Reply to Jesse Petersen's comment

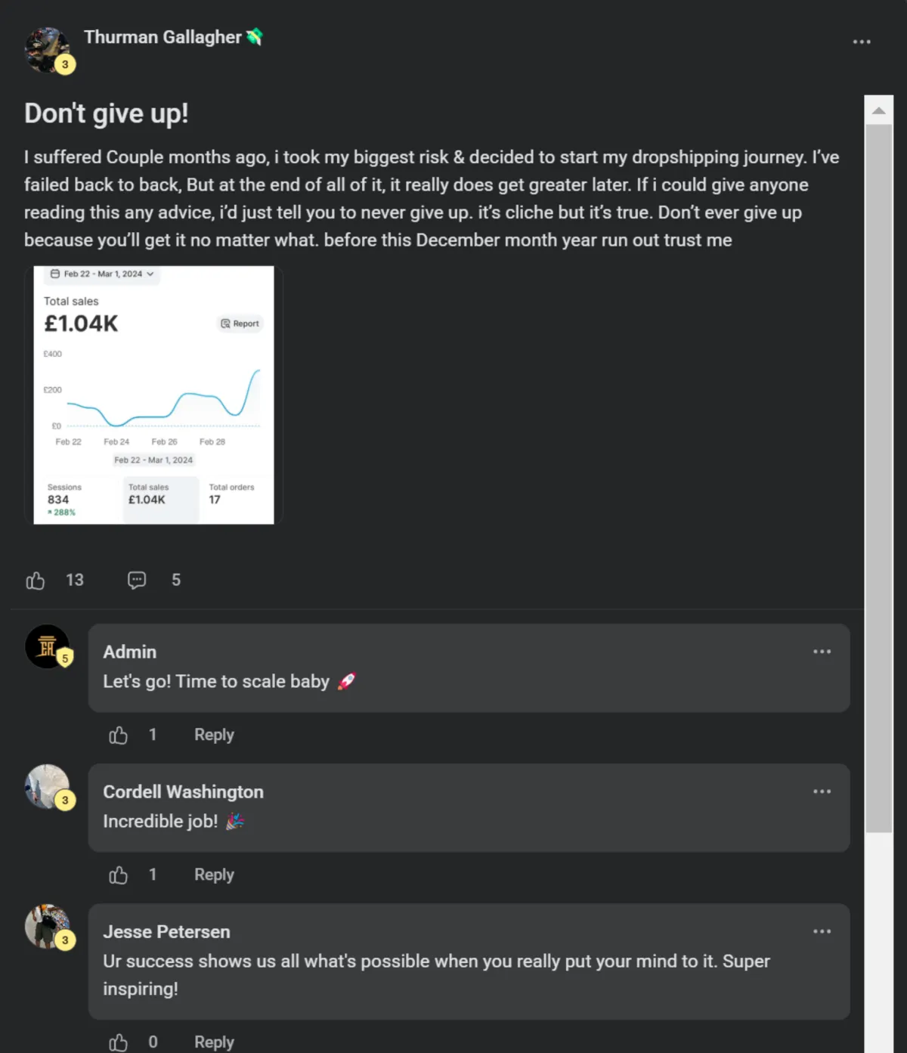tap(214, 1042)
